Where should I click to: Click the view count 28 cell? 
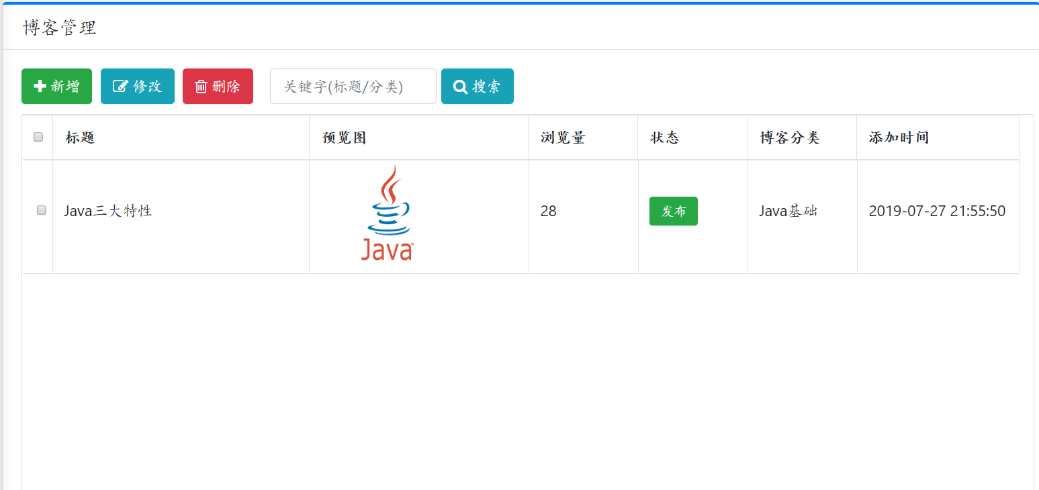(583, 217)
